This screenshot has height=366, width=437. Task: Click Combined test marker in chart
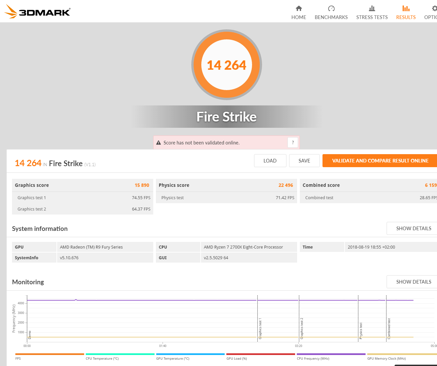pos(389,329)
